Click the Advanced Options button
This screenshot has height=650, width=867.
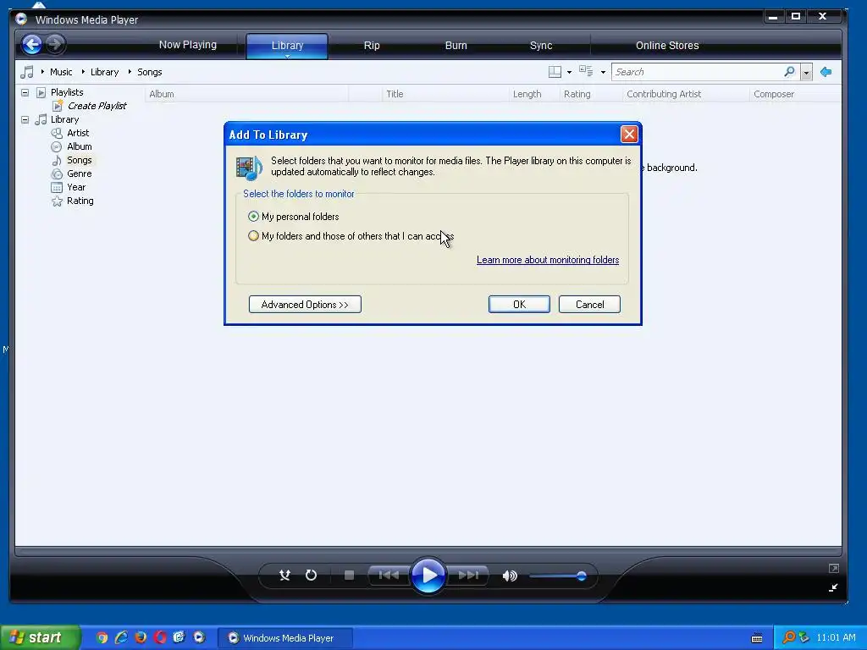pos(305,305)
